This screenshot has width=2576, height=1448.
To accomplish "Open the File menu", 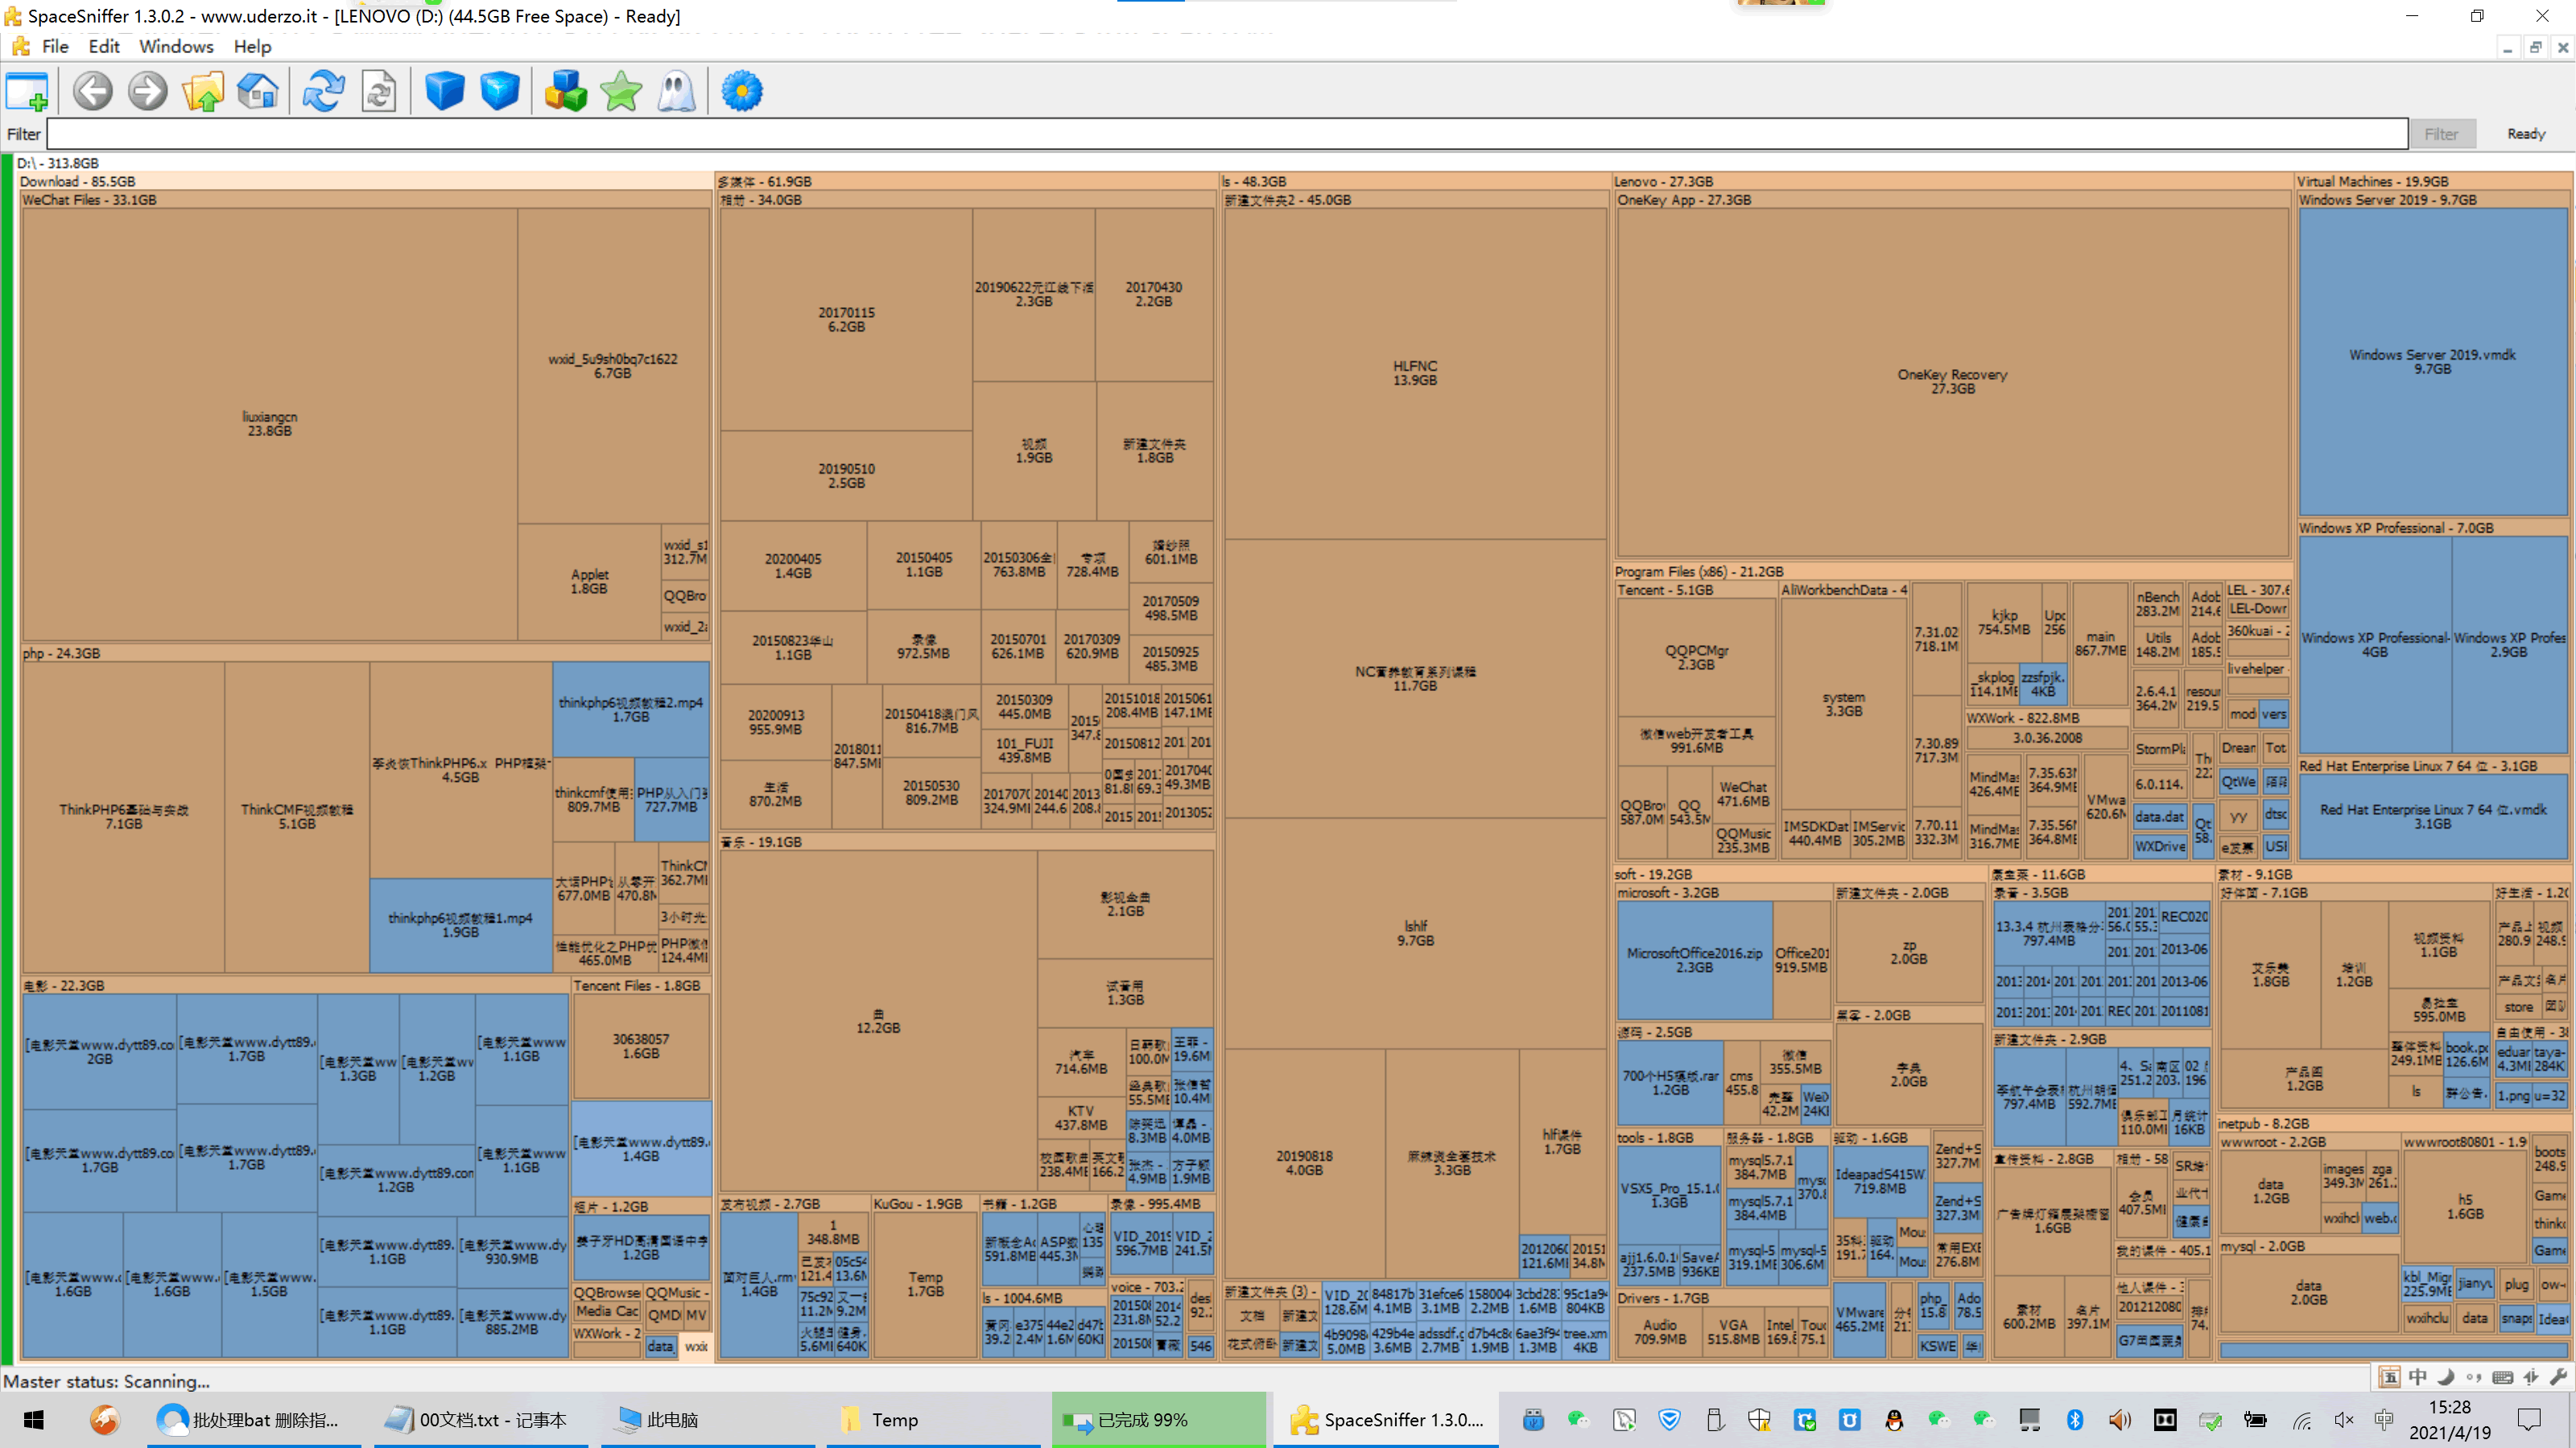I will [x=55, y=46].
